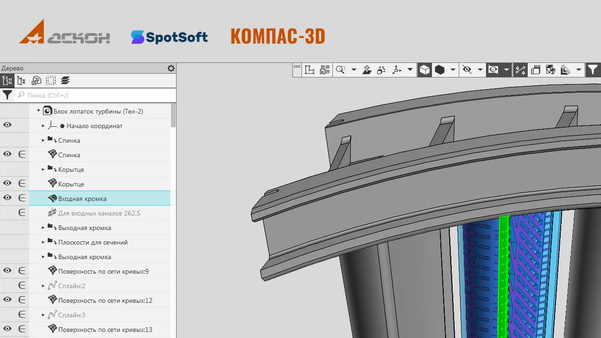Toggle the crossed-eye box visibility filter

coord(493,70)
